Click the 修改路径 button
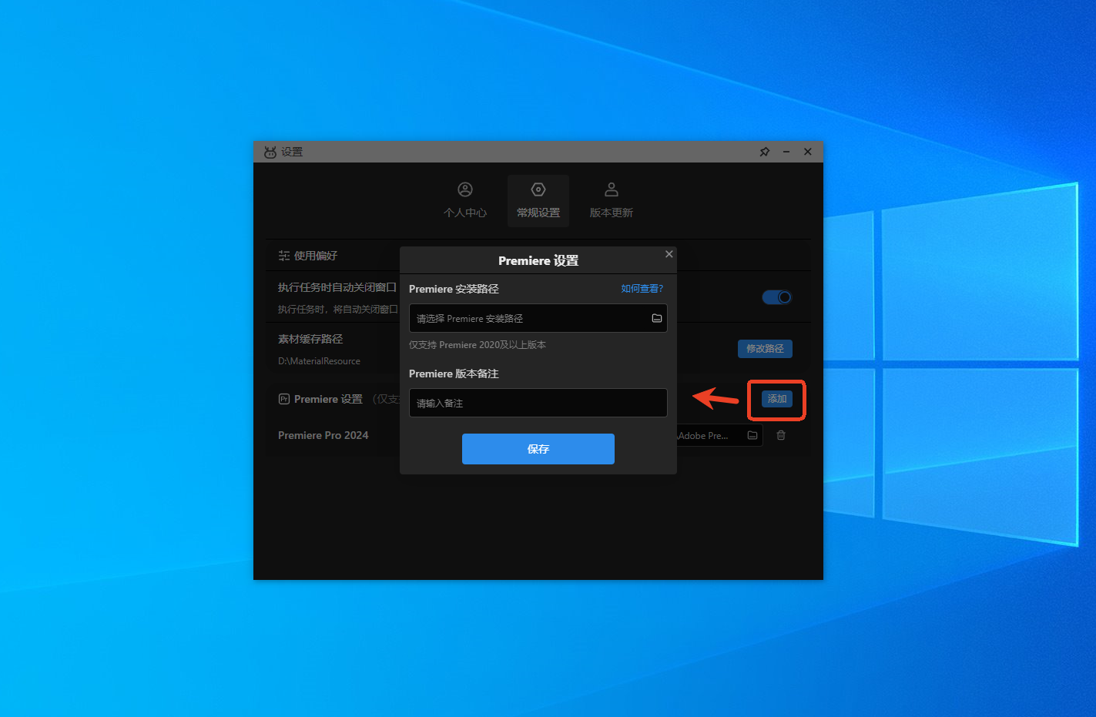Screen dimensions: 1096x717 pos(765,349)
